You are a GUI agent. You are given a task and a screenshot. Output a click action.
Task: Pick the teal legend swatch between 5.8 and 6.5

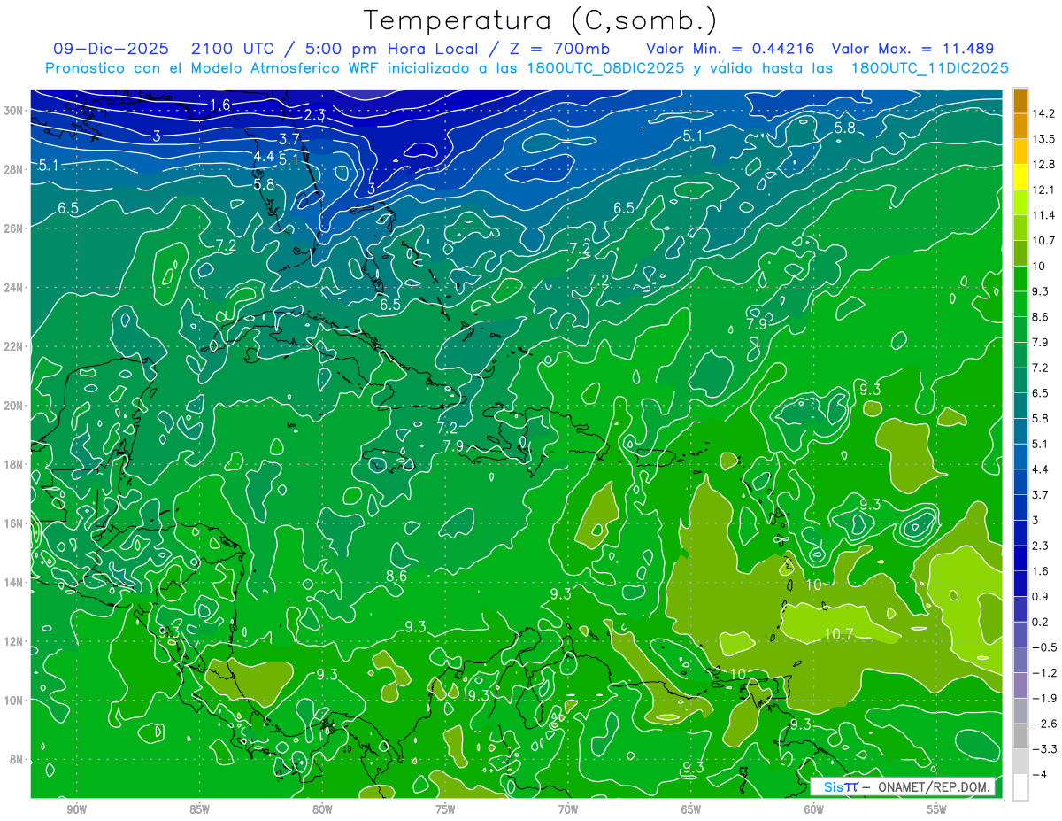(1020, 406)
